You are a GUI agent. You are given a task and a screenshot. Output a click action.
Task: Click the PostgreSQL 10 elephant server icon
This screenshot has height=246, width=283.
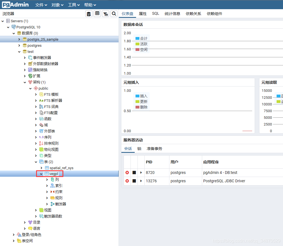point(14,27)
